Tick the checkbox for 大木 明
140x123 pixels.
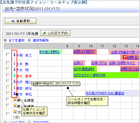click(x=8, y=69)
